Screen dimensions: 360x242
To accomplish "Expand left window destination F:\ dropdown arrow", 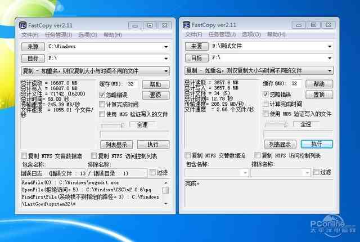I will pyautogui.click(x=166, y=59).
